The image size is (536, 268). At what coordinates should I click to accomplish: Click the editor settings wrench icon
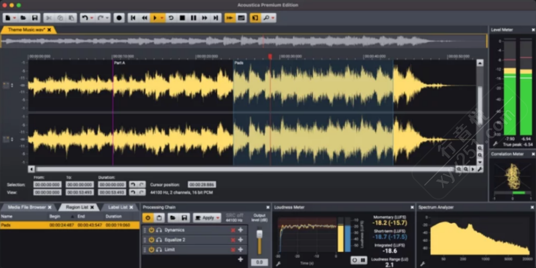tap(480, 169)
